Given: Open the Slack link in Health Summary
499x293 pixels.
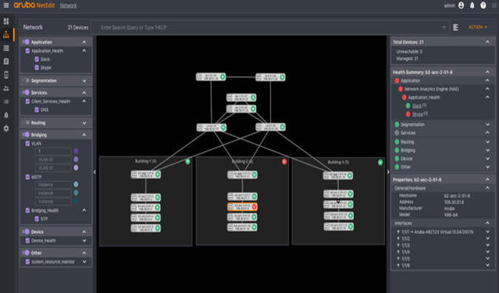Looking at the screenshot, I should click(x=417, y=106).
